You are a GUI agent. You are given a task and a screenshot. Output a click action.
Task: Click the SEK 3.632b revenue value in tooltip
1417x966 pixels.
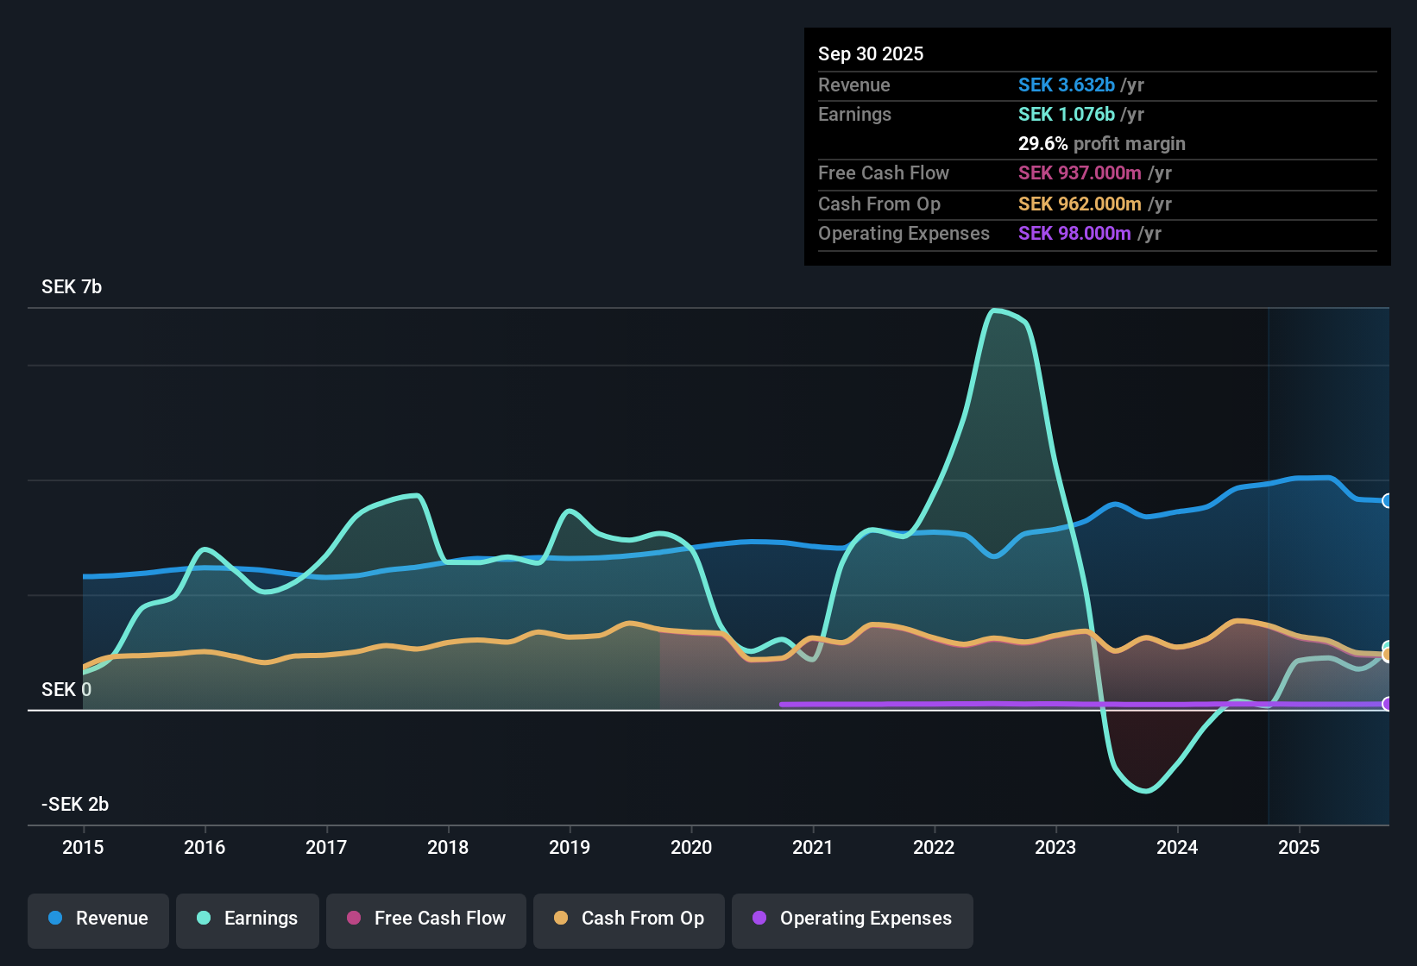(x=1067, y=85)
